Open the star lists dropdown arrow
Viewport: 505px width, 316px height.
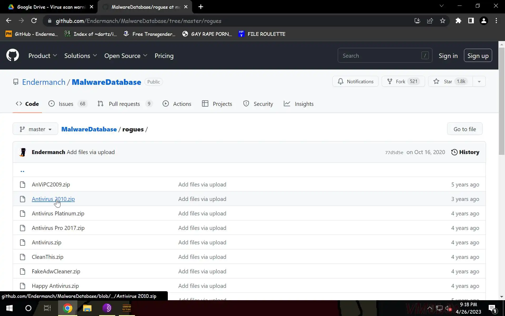[x=479, y=82]
